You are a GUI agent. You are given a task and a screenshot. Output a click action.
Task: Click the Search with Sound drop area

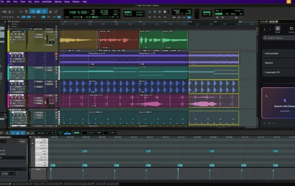278,103
